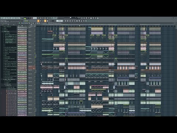
Task: Click last icon of top recording options row
Action: point(48,18)
